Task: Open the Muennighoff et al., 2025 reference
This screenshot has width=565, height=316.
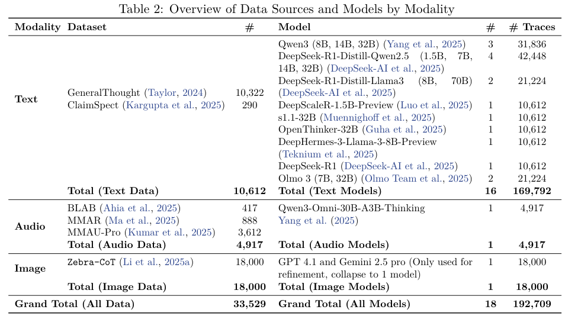Action: tap(377, 117)
